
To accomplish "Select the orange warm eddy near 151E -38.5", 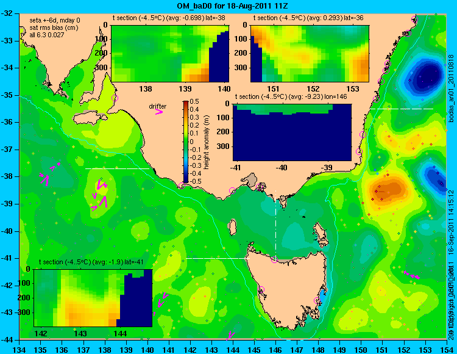I will [389, 189].
